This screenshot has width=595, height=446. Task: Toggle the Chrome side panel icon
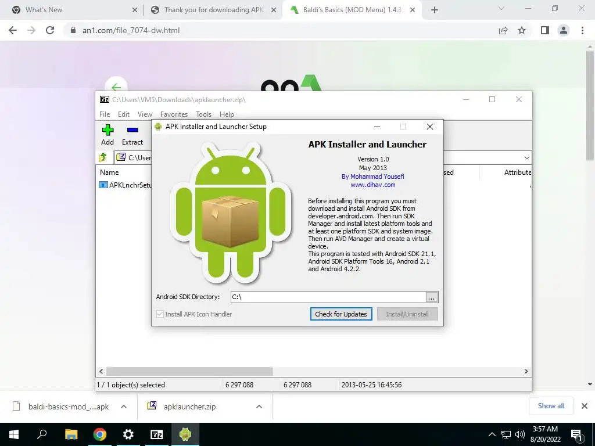[545, 30]
